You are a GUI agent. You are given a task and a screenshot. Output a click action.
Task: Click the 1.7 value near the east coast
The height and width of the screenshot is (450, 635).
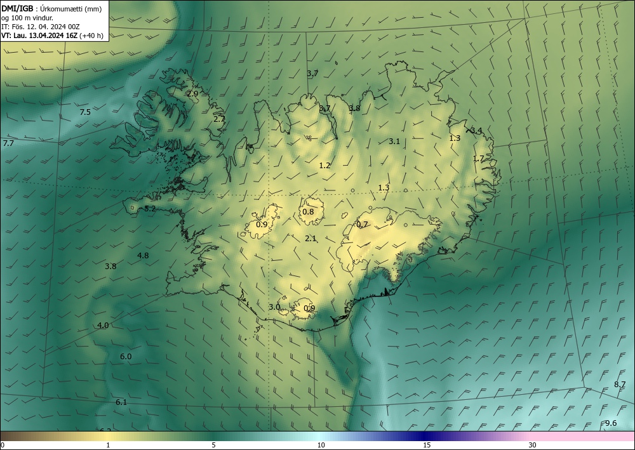478,158
